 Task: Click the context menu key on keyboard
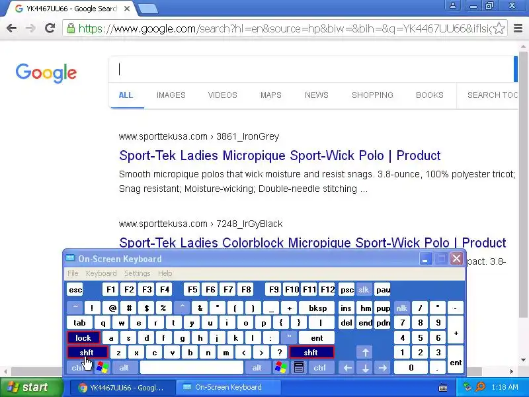pyautogui.click(x=299, y=367)
